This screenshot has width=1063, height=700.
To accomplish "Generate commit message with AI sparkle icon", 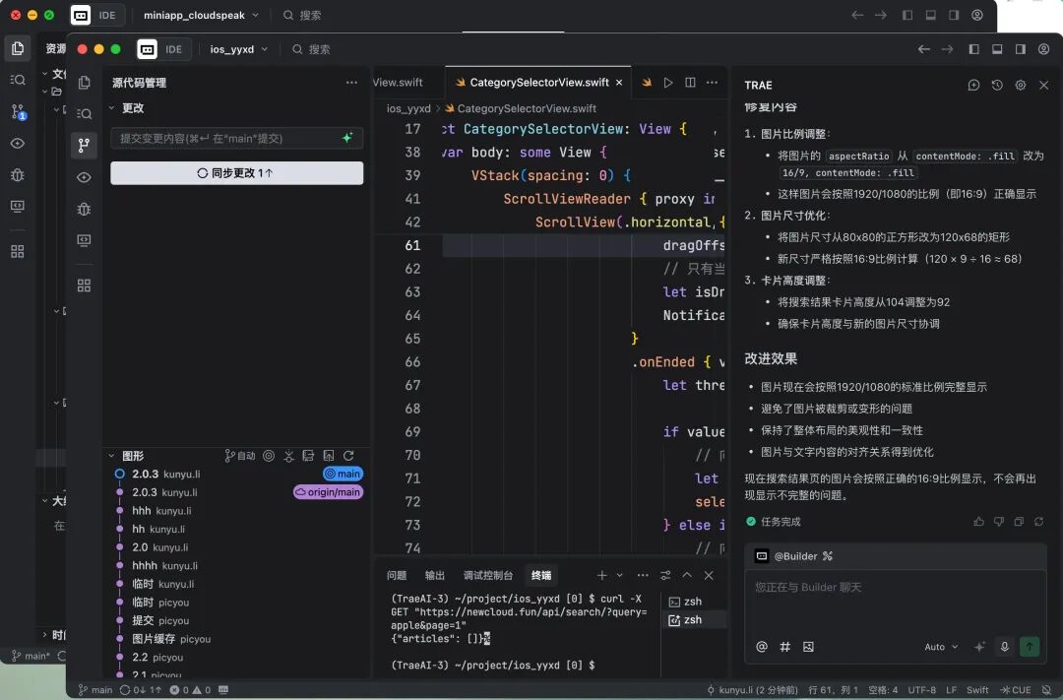I will [346, 139].
